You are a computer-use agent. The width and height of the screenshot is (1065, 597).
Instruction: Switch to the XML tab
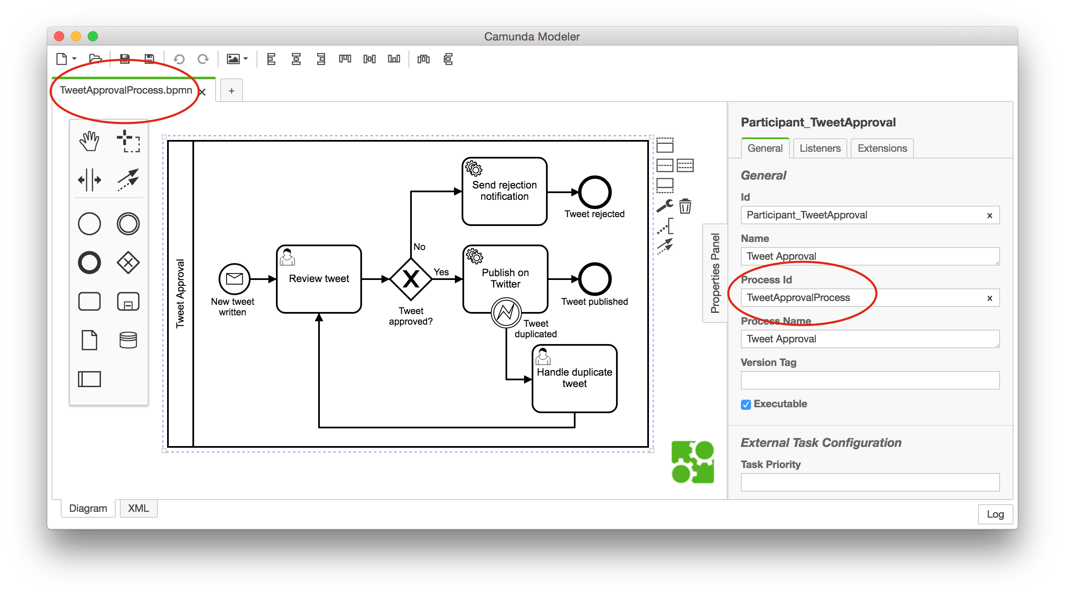pyautogui.click(x=138, y=508)
